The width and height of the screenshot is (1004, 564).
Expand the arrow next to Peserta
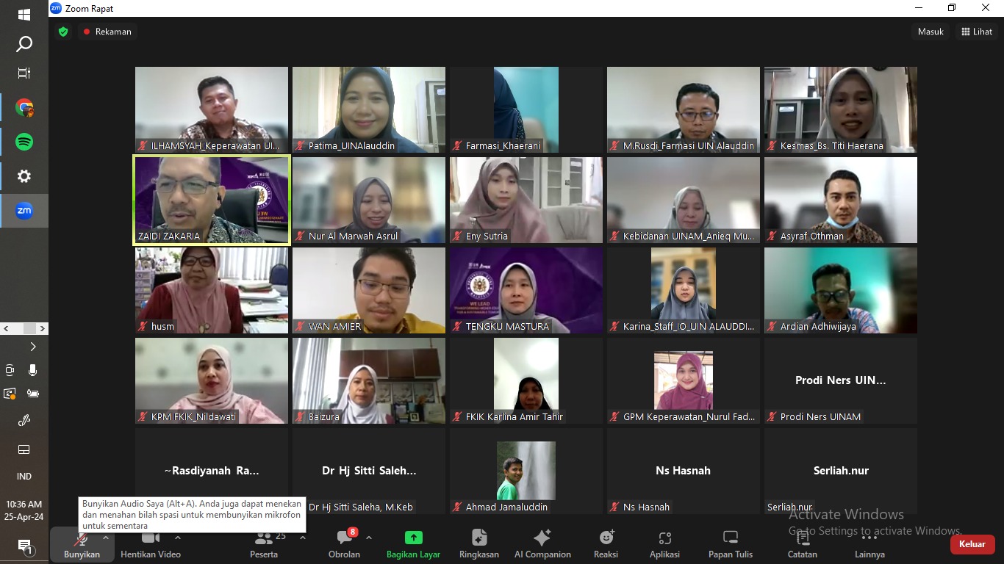click(x=303, y=538)
